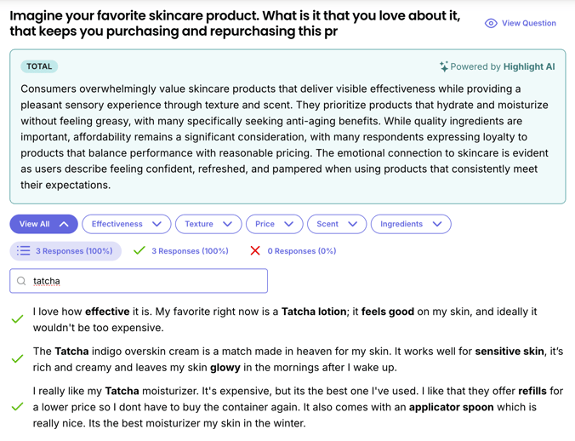The height and width of the screenshot is (441, 575).
Task: Open the View Question link
Action: tap(528, 24)
